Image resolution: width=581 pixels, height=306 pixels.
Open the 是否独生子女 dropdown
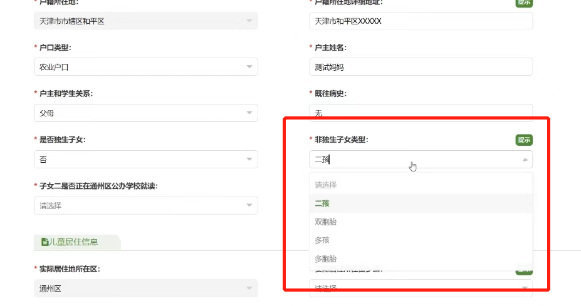tap(145, 160)
